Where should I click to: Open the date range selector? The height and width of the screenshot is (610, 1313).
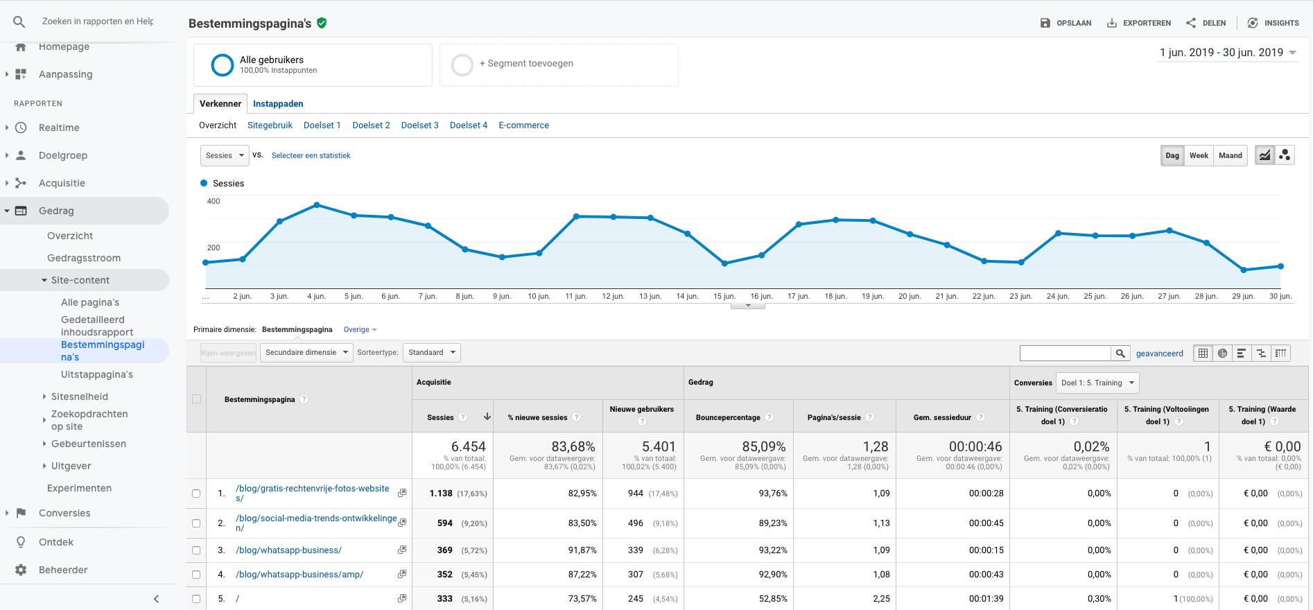click(x=1228, y=53)
